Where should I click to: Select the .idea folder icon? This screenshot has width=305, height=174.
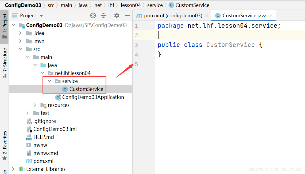29,33
